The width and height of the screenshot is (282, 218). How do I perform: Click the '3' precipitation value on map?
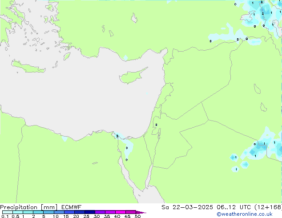[x=262, y=2]
